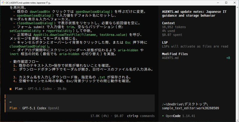The height and width of the screenshot is (122, 239).
Task: Click the 16,952 tokens value
Action: pyautogui.click(x=174, y=27)
